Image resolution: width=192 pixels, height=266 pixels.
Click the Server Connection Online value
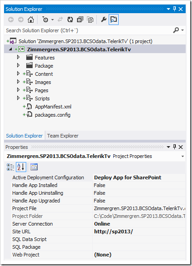(102, 224)
